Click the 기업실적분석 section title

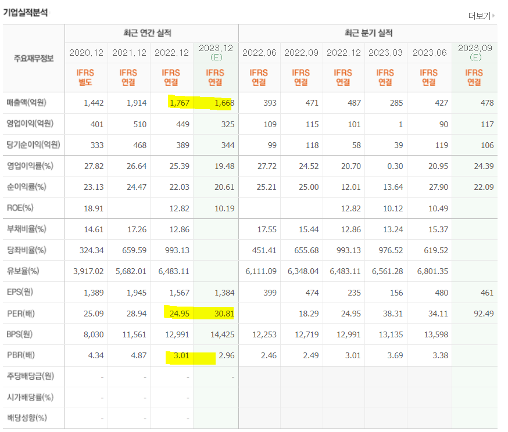pos(25,13)
